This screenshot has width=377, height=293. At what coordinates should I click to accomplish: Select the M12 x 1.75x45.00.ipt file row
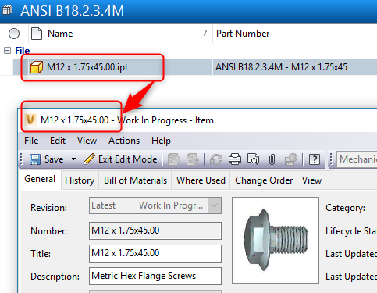tap(195, 67)
